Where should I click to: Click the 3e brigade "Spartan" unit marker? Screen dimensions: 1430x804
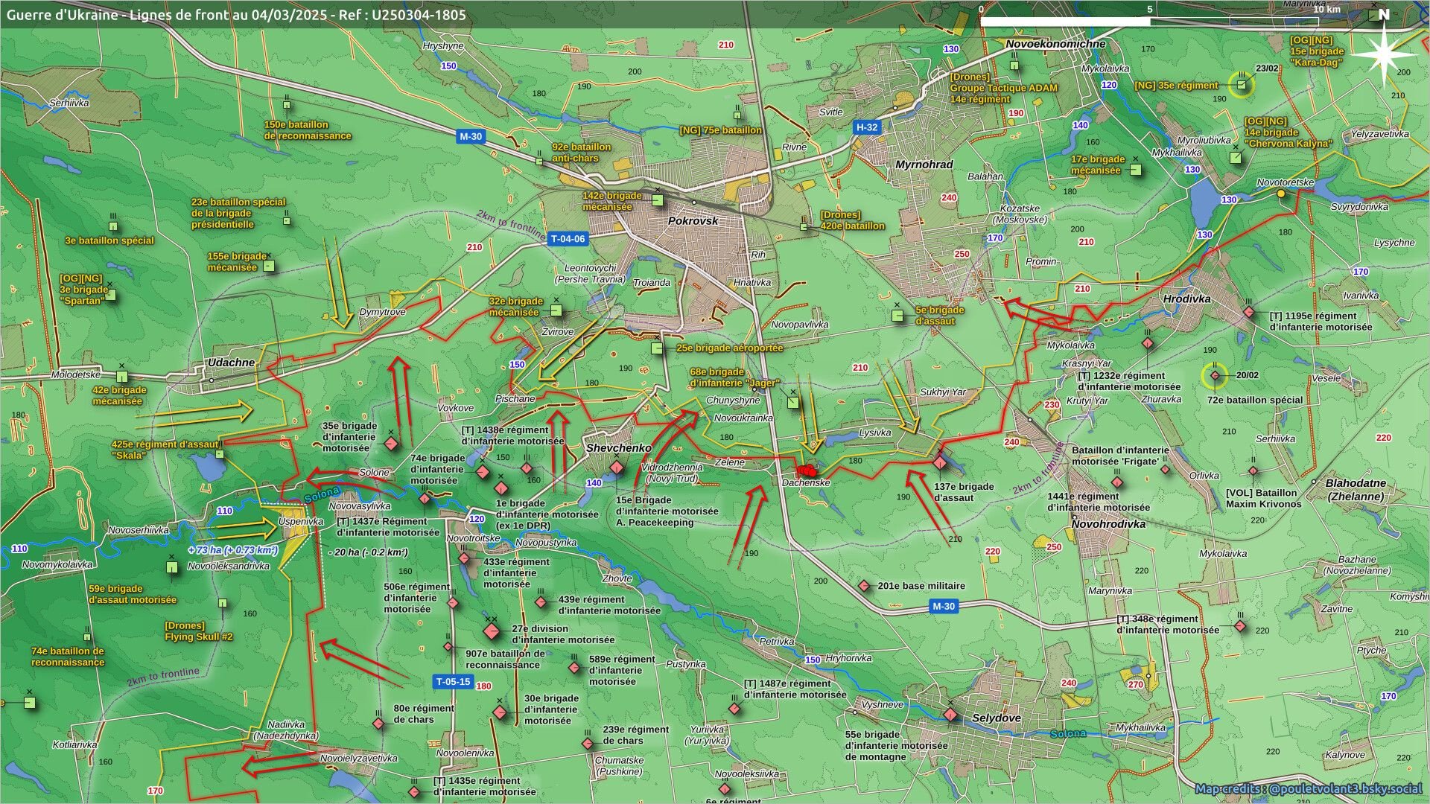(111, 295)
